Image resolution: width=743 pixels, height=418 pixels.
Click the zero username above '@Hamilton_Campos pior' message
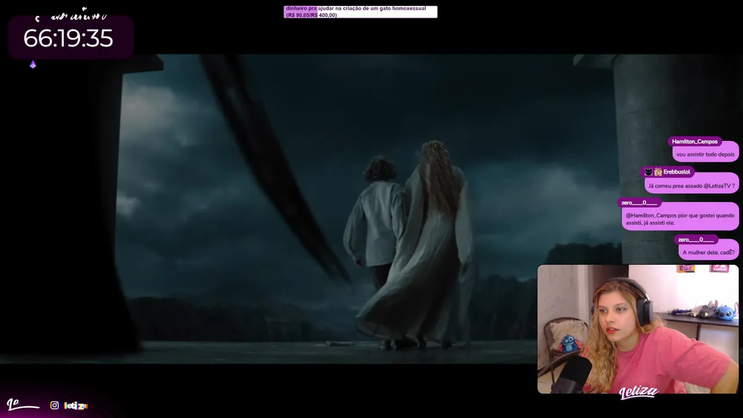tap(639, 203)
